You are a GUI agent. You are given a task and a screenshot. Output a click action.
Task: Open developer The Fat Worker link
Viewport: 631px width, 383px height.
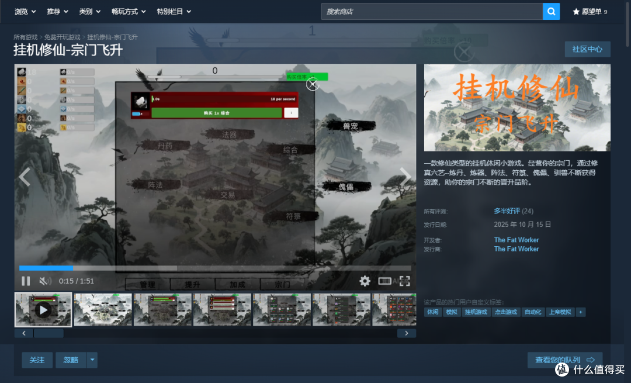tap(516, 240)
